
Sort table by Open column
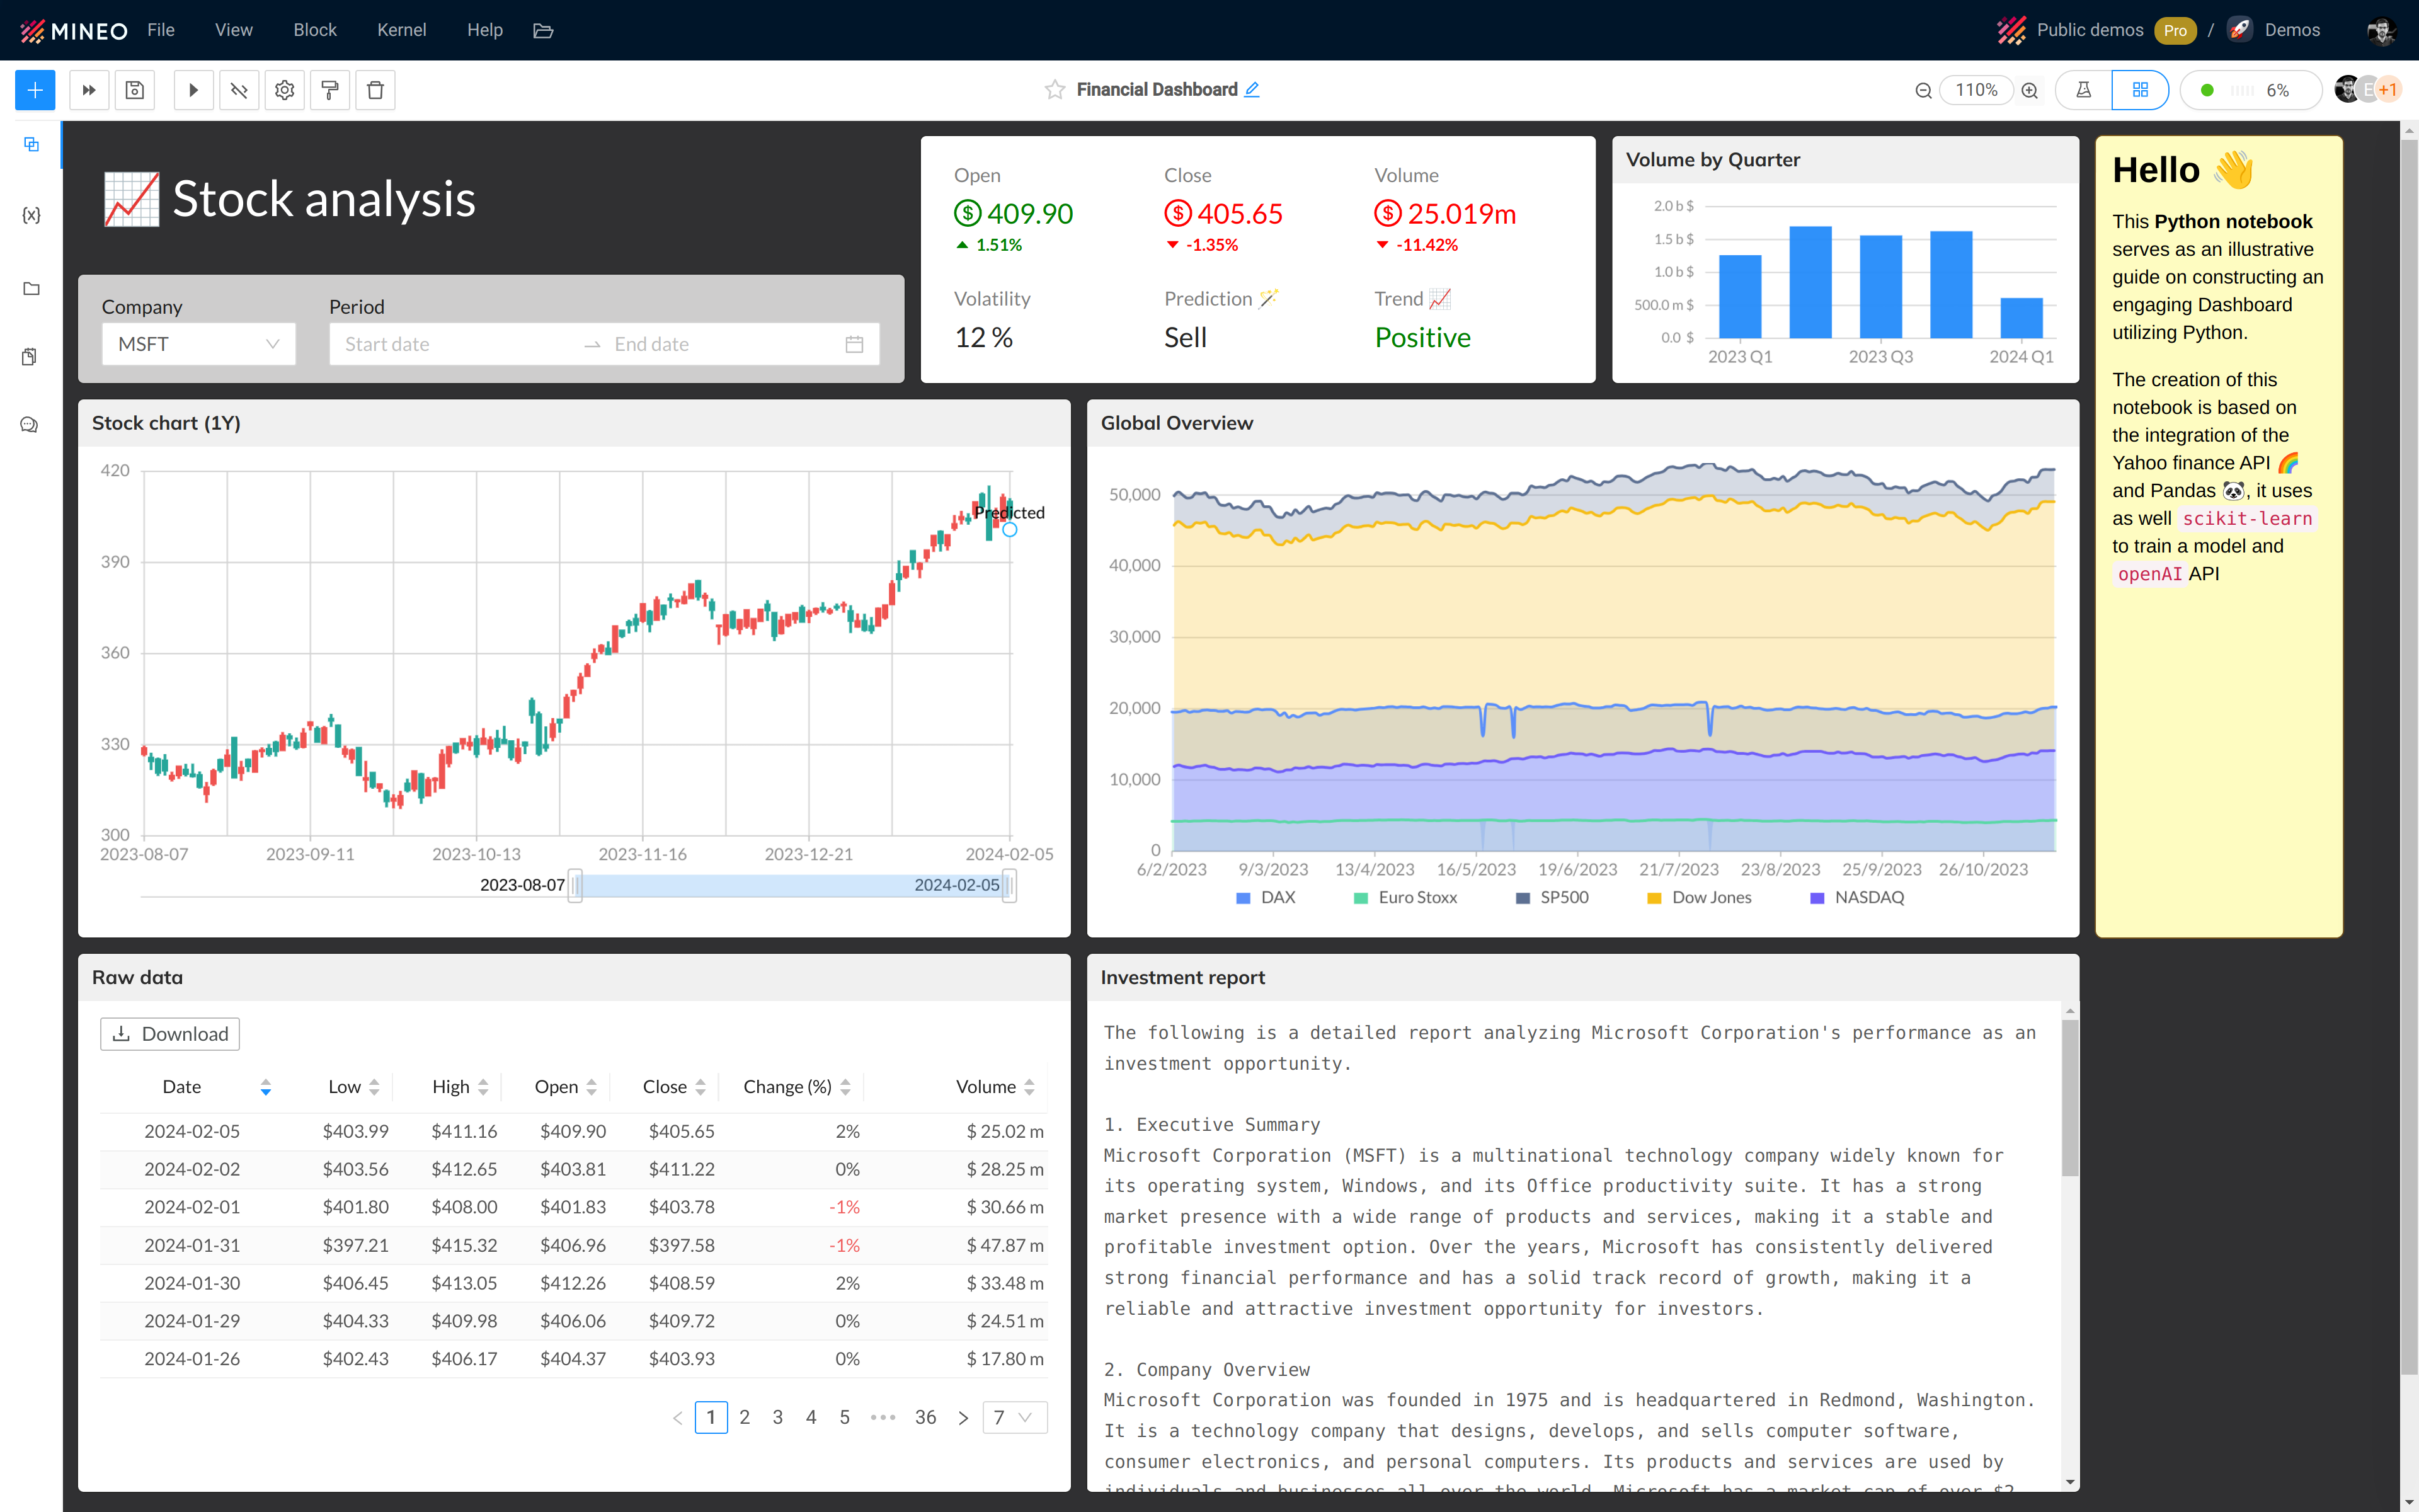tap(592, 1087)
